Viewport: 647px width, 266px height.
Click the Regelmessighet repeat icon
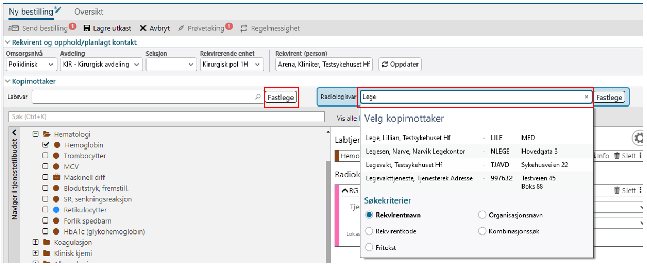244,28
